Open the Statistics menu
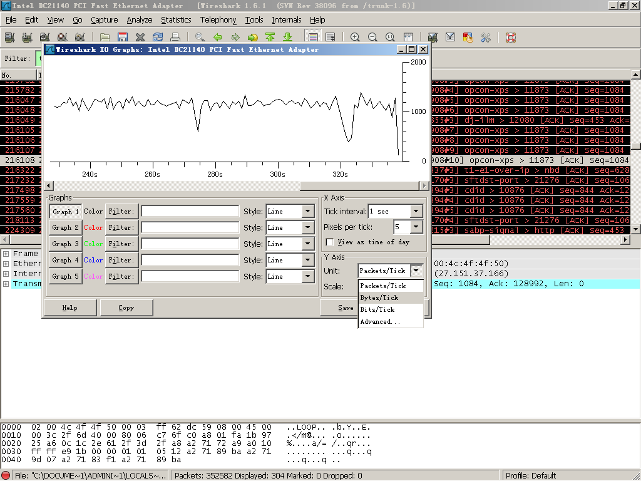The image size is (641, 481). click(x=176, y=20)
